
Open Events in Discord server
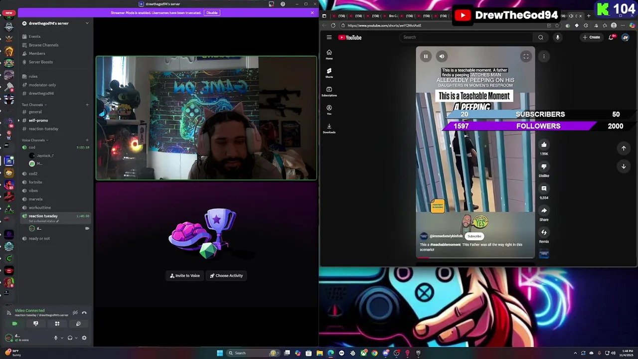pyautogui.click(x=34, y=36)
